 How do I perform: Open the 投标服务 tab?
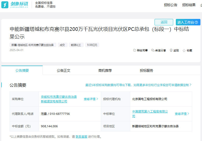[147, 70]
